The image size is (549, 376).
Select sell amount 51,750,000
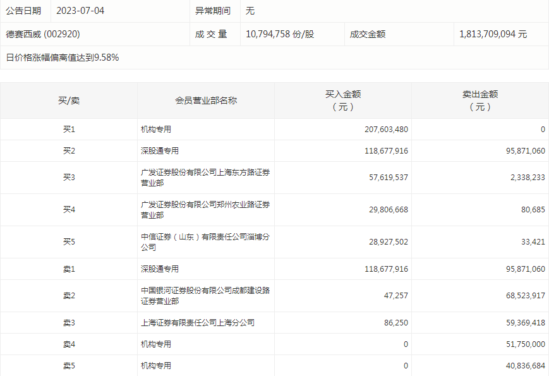point(526,344)
